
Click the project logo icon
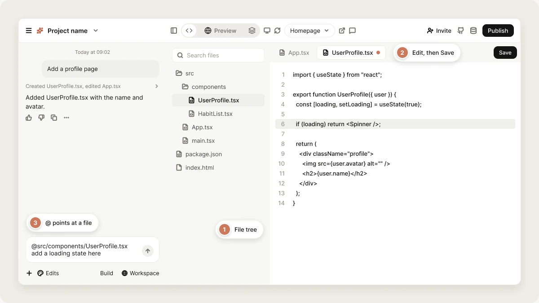[x=40, y=31]
